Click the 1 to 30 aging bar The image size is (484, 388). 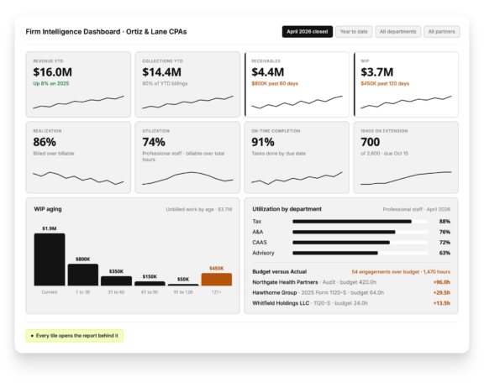[83, 275]
